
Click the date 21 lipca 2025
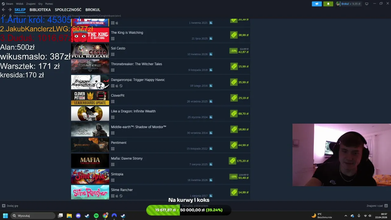(200, 38)
